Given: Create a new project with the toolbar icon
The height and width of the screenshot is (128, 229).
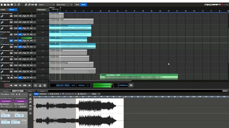Looking at the screenshot, I should click(1, 5).
